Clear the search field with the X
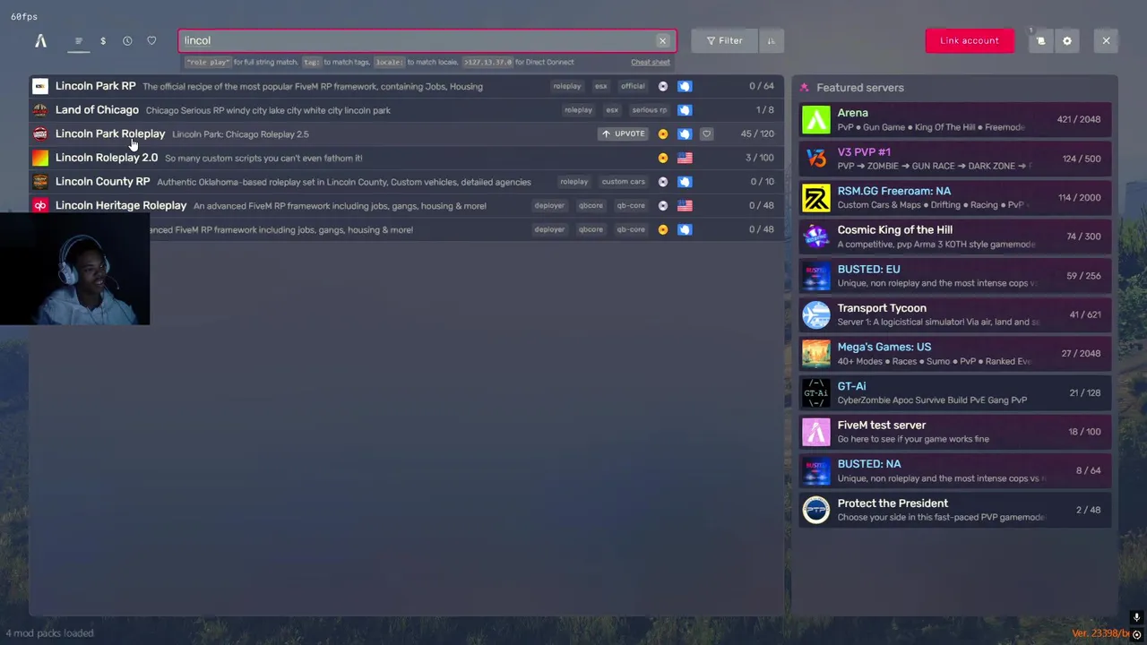Image resolution: width=1147 pixels, height=645 pixels. 663,40
